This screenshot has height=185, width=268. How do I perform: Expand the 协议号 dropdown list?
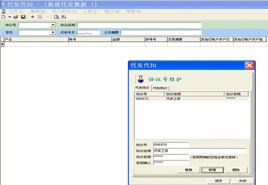pyautogui.click(x=53, y=25)
